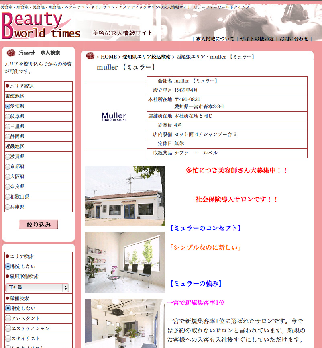The width and height of the screenshot is (322, 348).
Task: Open お問い合わせ contact link
Action: 294,39
